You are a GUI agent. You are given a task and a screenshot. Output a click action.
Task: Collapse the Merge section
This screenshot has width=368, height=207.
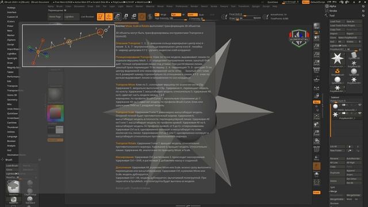(333, 191)
